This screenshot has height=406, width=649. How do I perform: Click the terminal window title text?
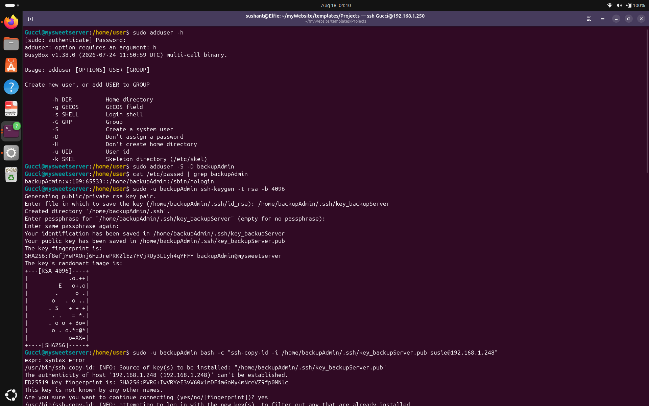tap(335, 16)
